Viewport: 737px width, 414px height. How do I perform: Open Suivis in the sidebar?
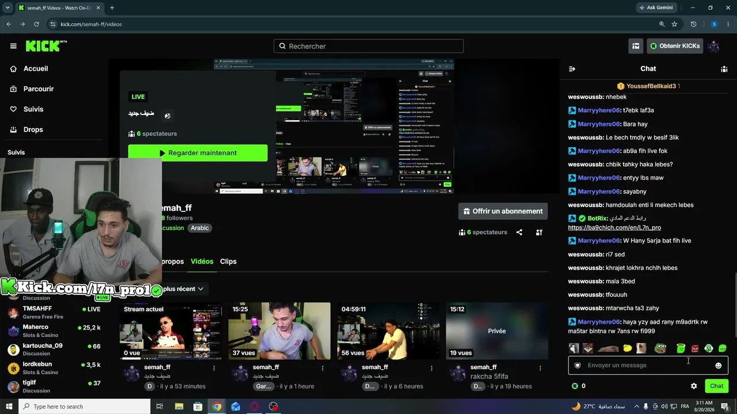click(26, 109)
